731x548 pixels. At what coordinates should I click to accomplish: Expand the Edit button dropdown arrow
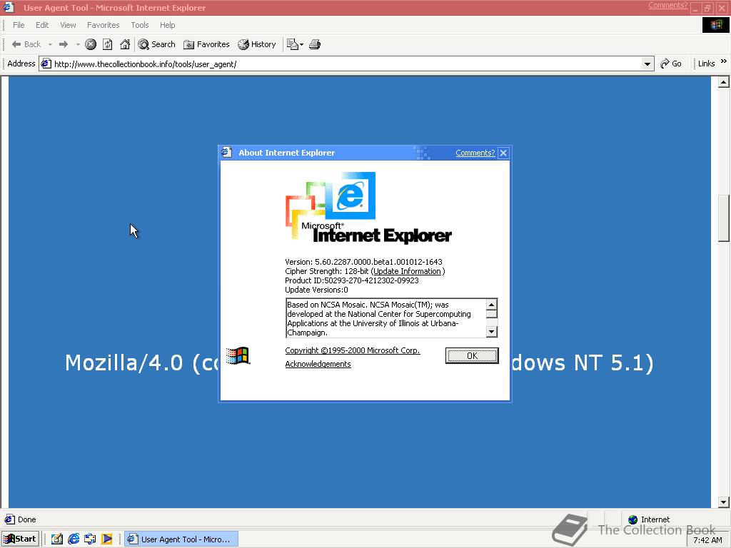tap(302, 45)
